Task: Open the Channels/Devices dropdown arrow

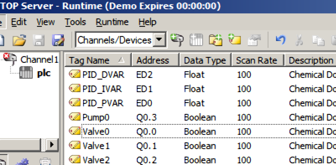Action: (x=159, y=40)
